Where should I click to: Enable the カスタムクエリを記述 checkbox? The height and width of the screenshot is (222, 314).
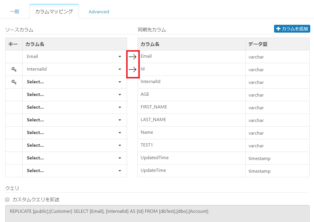click(x=8, y=199)
